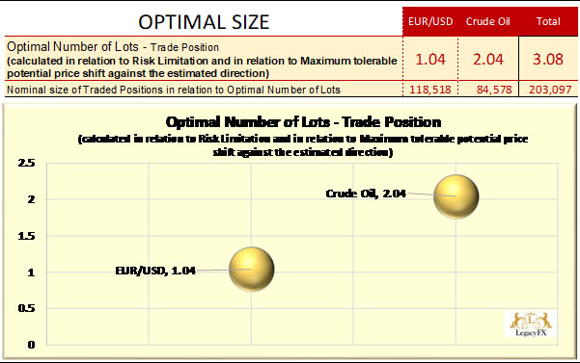
Task: Click the 0.5 y-axis label
Action: pos(27,308)
